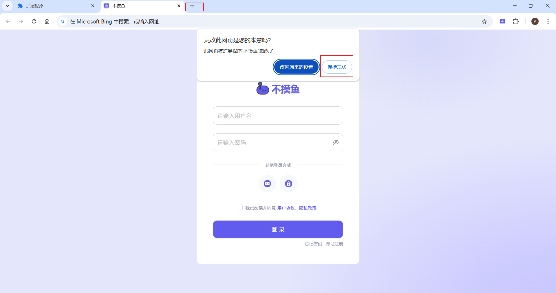Open the home page icon
This screenshot has height=293, width=556.
(47, 21)
